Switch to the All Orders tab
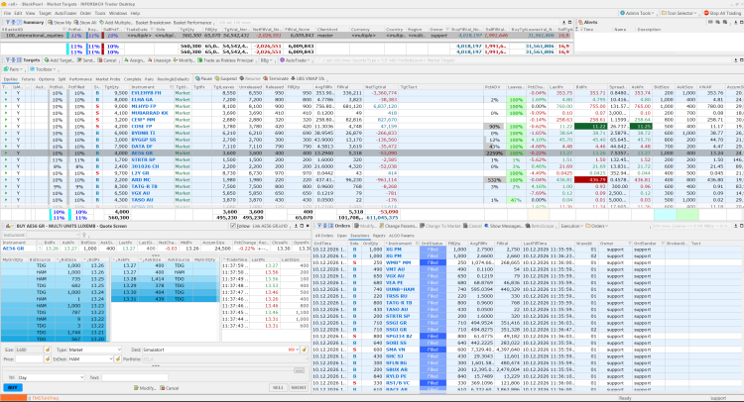 pyautogui.click(x=324, y=236)
